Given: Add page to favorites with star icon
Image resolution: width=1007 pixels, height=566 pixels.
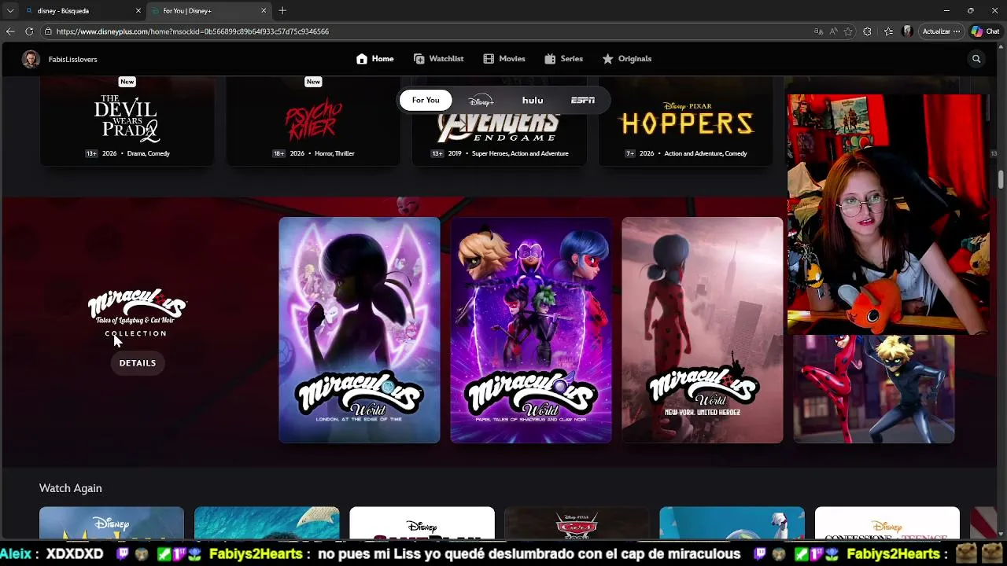Looking at the screenshot, I should 848,31.
